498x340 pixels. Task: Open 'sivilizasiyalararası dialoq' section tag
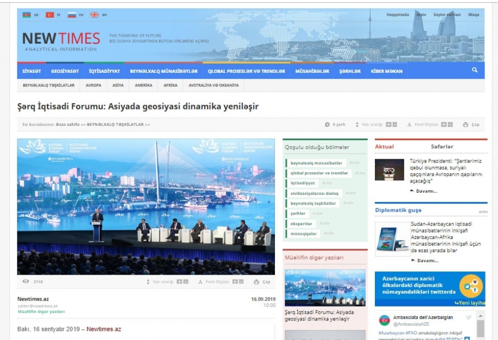coord(314,193)
